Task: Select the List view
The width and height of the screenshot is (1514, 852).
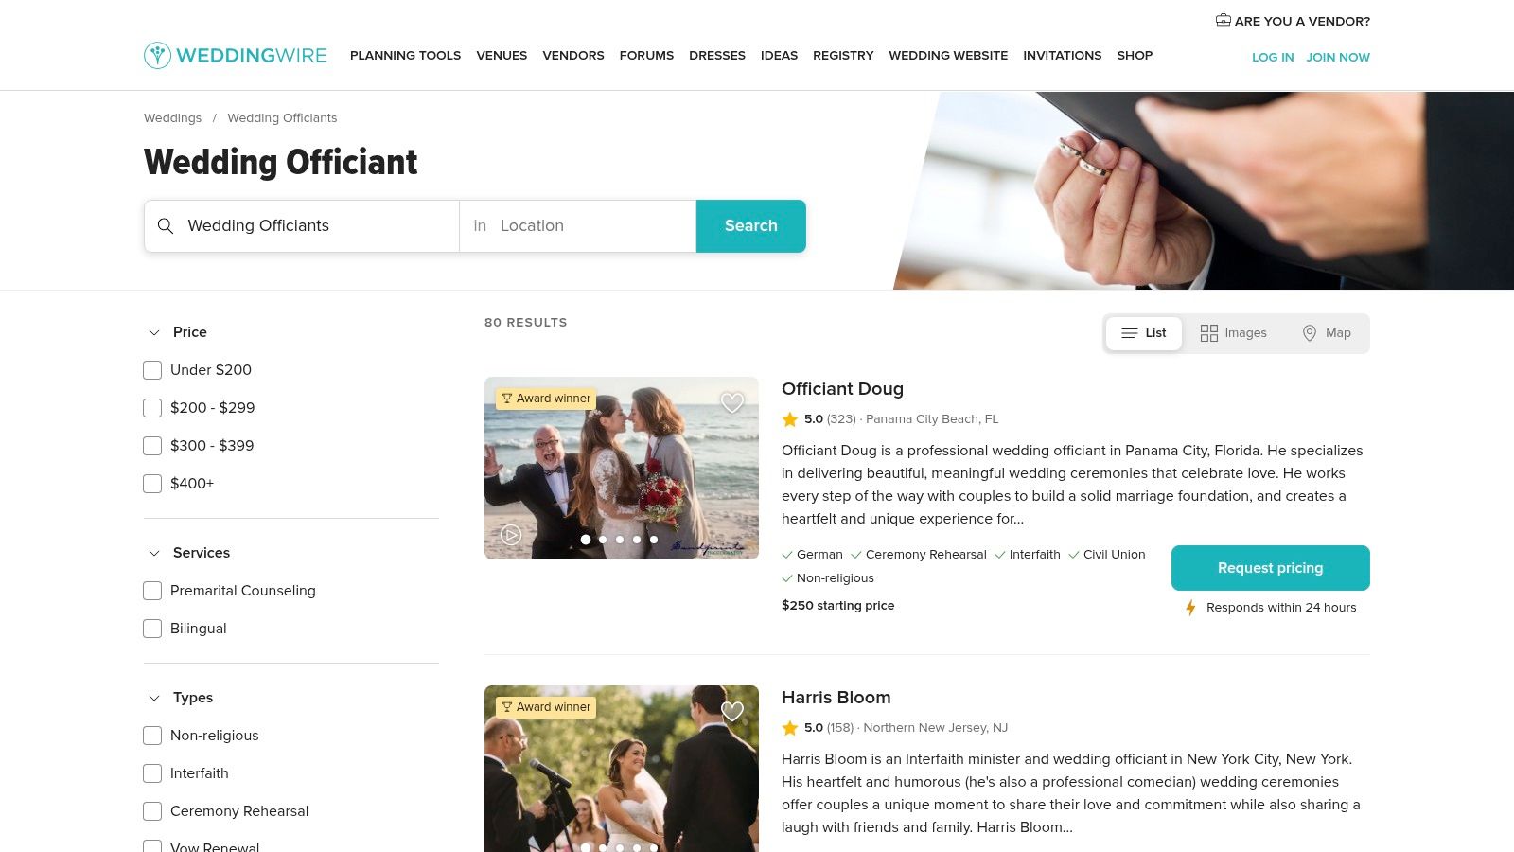Action: coord(1144,333)
